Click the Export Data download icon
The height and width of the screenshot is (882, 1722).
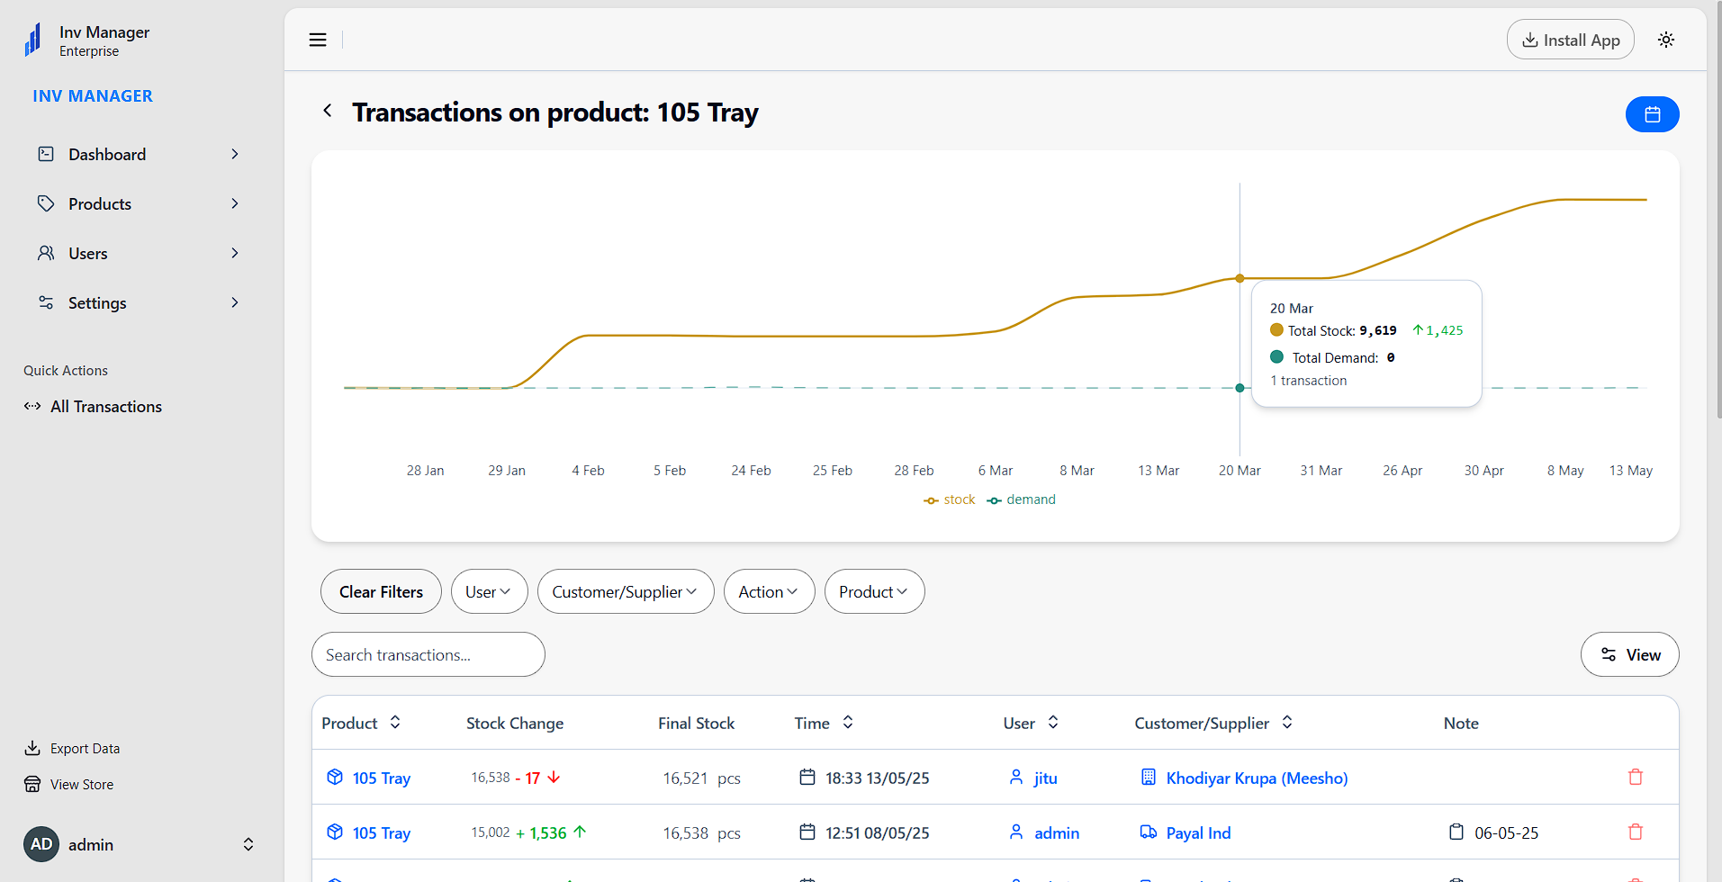(x=32, y=748)
